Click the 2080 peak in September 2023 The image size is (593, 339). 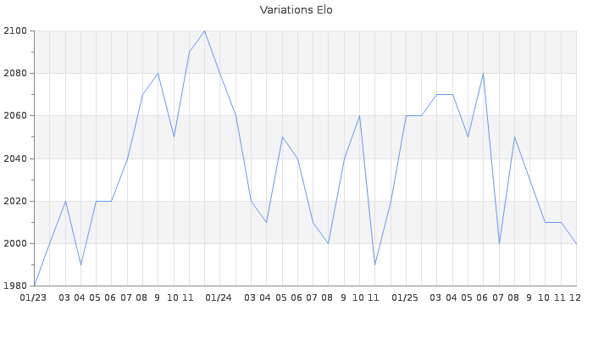coord(158,73)
